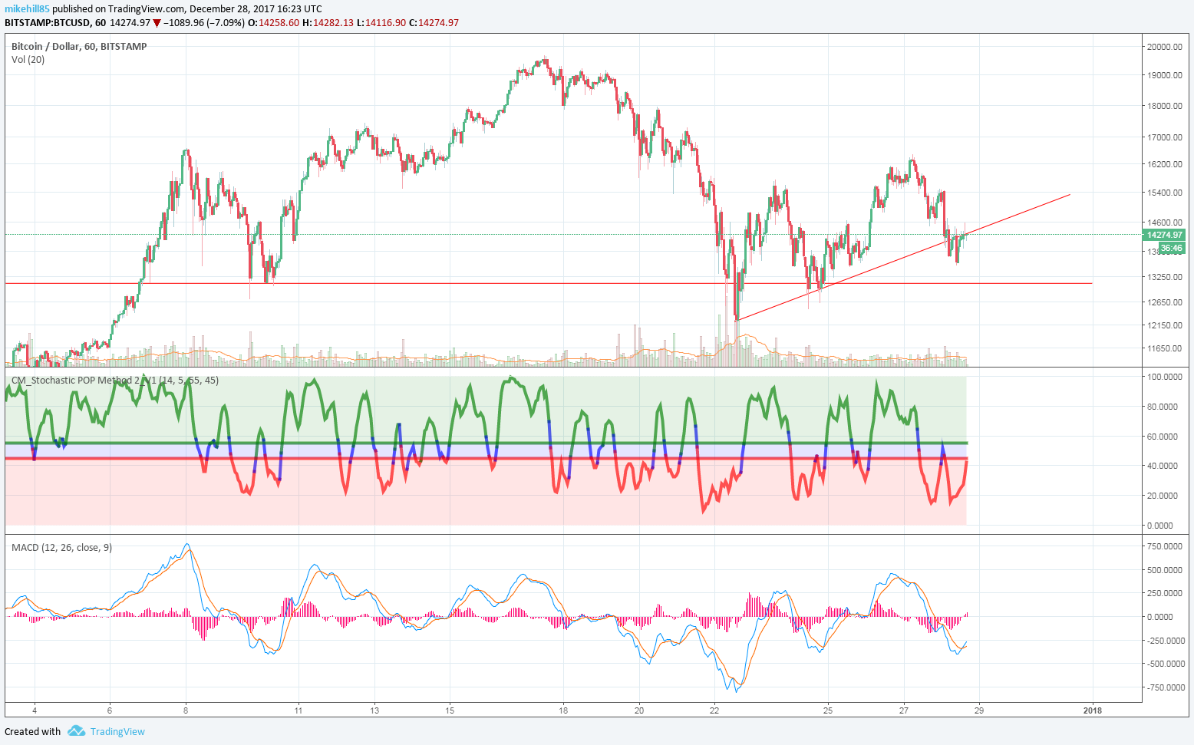This screenshot has width=1194, height=745.
Task: Click the 2018 label on time axis
Action: (1092, 710)
